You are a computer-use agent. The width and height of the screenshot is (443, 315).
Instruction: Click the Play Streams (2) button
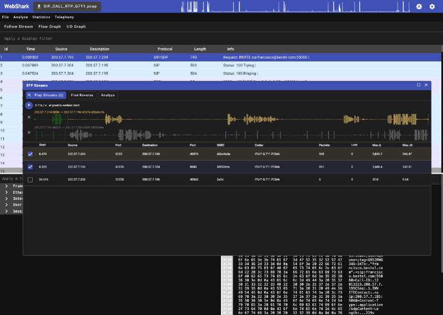pyautogui.click(x=46, y=95)
